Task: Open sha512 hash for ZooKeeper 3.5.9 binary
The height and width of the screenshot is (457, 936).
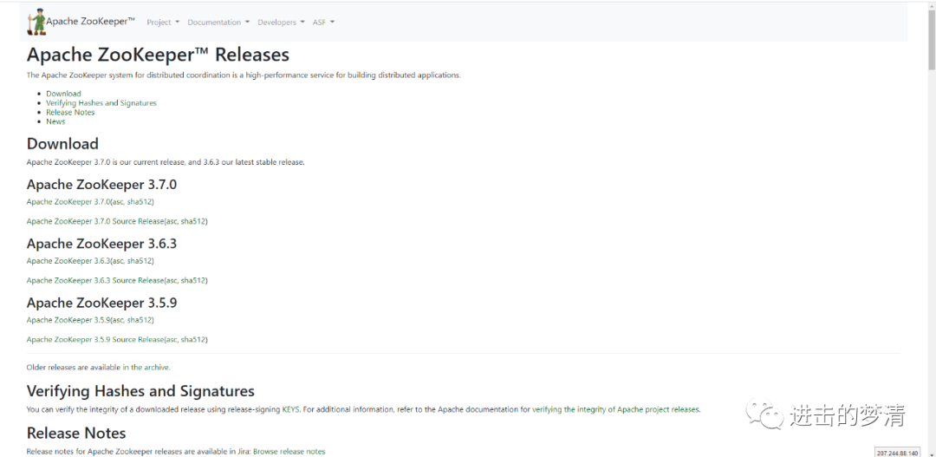Action: click(x=139, y=320)
